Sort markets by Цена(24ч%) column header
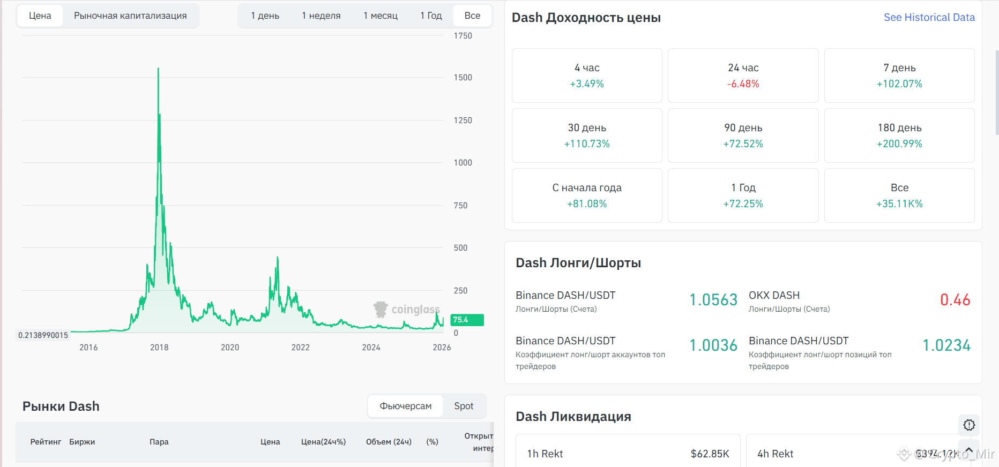 click(323, 442)
